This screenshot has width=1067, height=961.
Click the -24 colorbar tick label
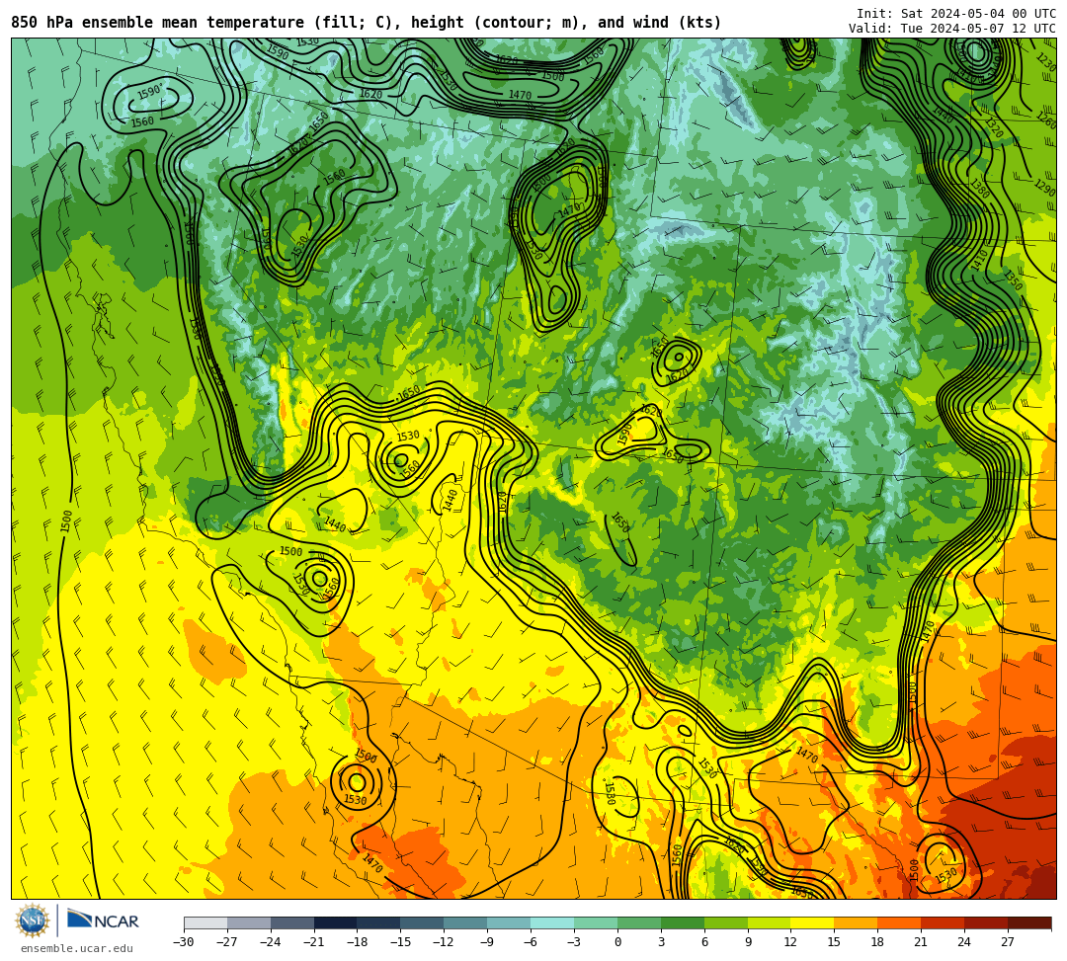point(271,942)
